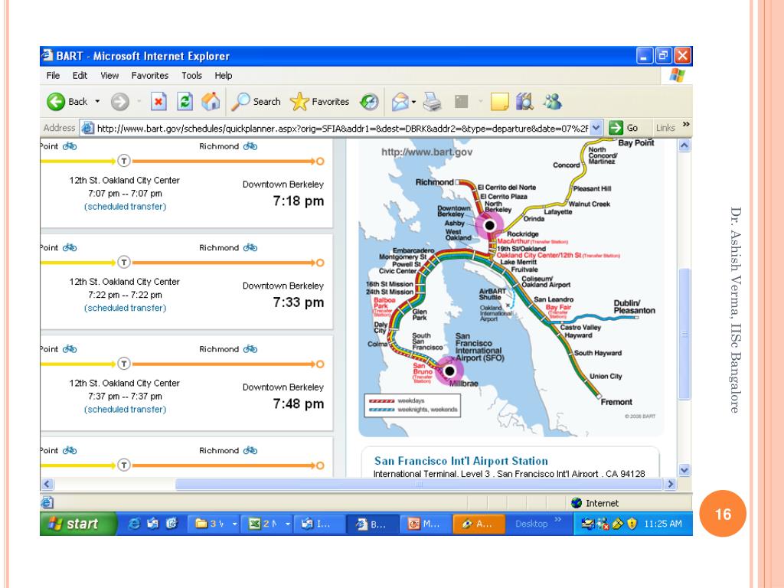784x588 pixels.
Task: Expand the address bar history dropdown
Action: [596, 128]
